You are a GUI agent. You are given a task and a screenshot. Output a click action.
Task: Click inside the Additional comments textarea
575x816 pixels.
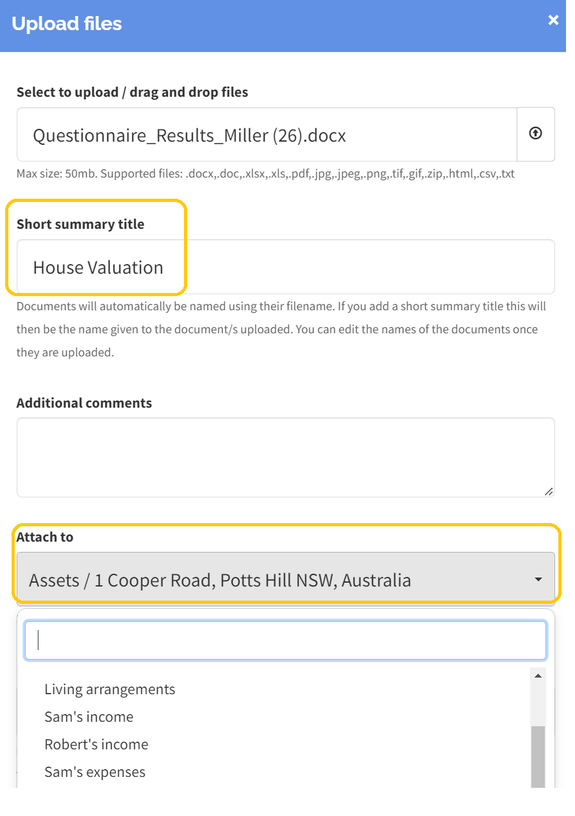click(286, 457)
